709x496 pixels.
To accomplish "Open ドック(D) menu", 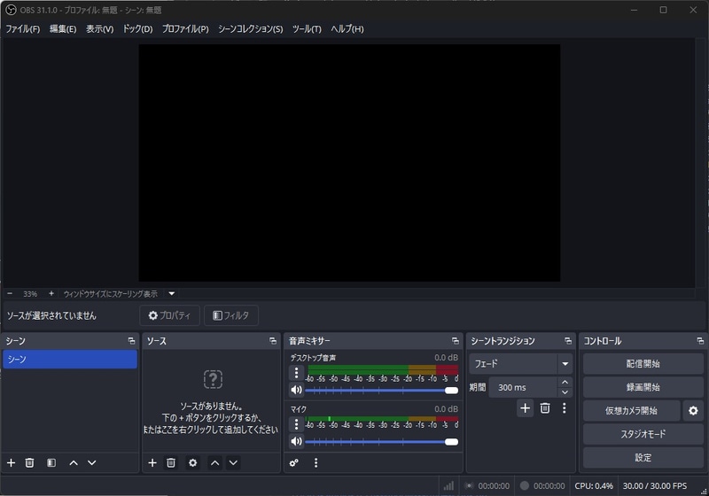I will (138, 29).
